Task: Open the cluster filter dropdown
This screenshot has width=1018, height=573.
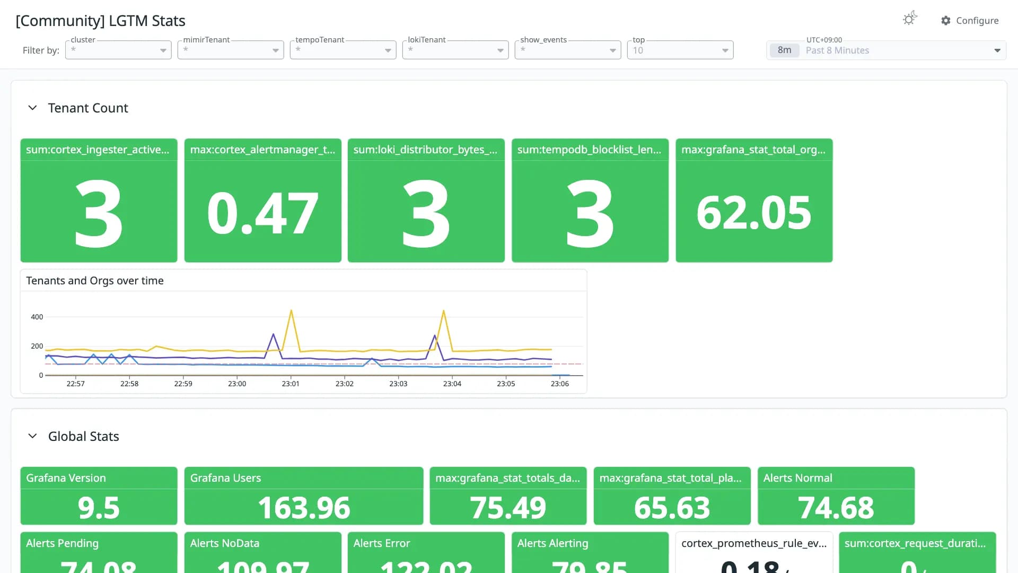Action: coord(118,50)
